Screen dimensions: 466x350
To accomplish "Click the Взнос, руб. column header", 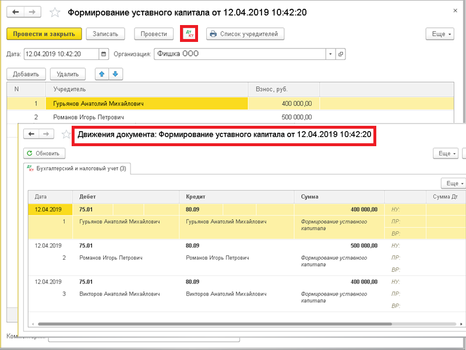I will click(284, 89).
